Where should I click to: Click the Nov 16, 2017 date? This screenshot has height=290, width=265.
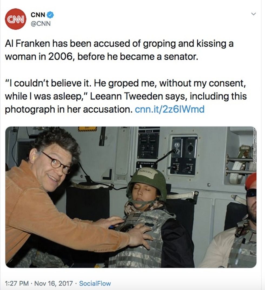(54, 283)
